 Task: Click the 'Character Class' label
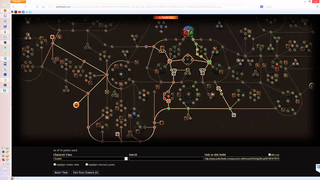[x=63, y=155]
